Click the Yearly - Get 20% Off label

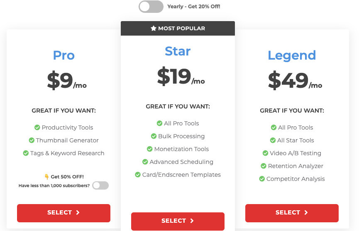194,6
